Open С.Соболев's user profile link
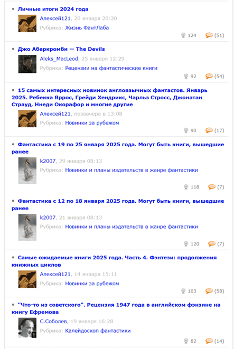 [53, 322]
